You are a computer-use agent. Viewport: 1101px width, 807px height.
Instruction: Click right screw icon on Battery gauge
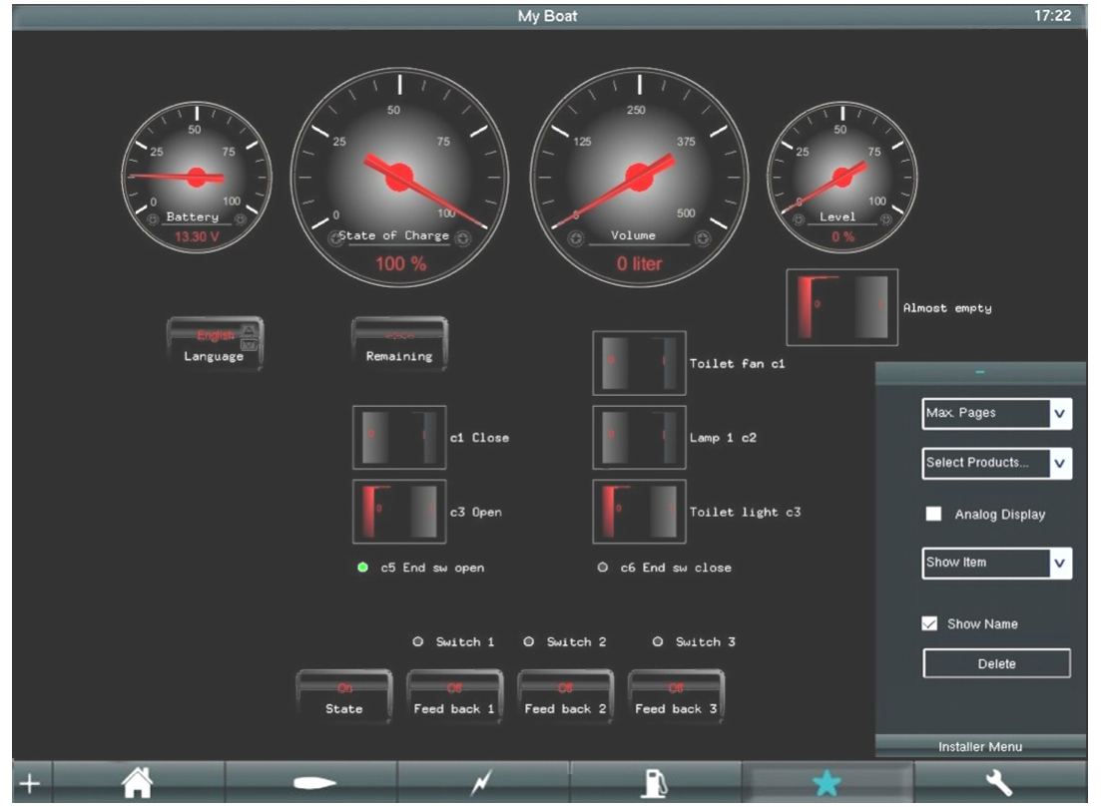tap(241, 219)
